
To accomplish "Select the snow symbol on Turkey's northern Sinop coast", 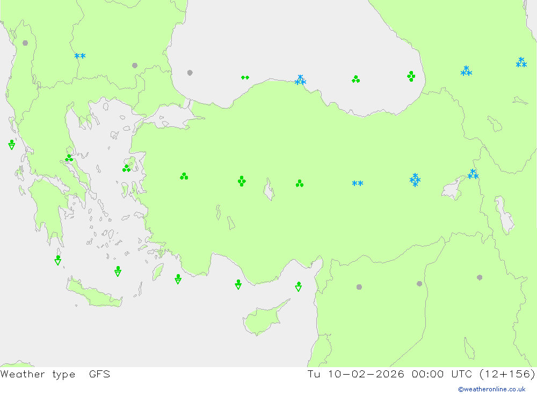I will [x=300, y=80].
